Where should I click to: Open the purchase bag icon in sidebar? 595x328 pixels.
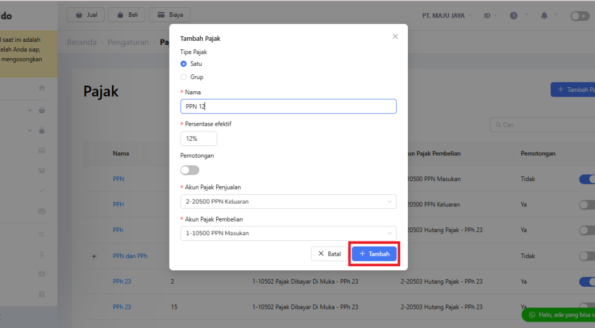point(42,130)
